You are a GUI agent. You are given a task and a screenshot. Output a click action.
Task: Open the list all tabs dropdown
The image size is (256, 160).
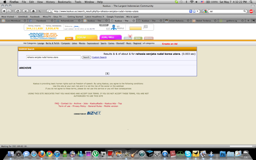(x=253, y=21)
